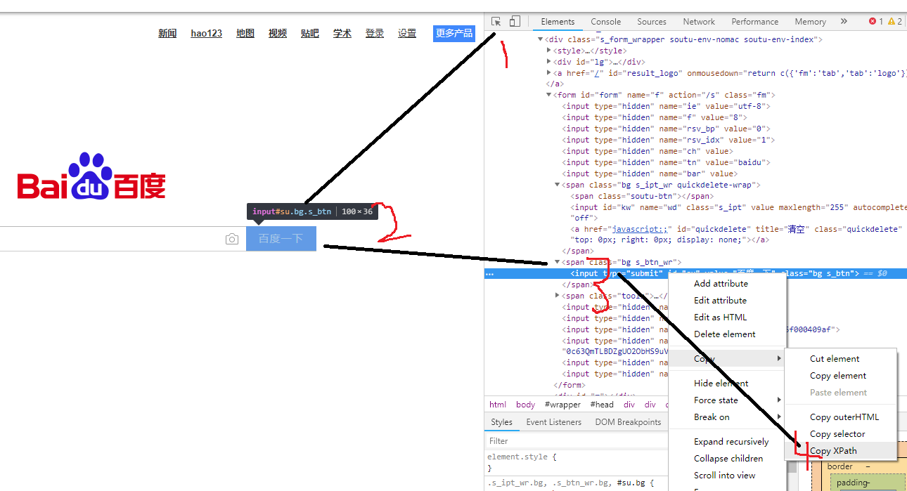Click the 贴吧 link

310,34
